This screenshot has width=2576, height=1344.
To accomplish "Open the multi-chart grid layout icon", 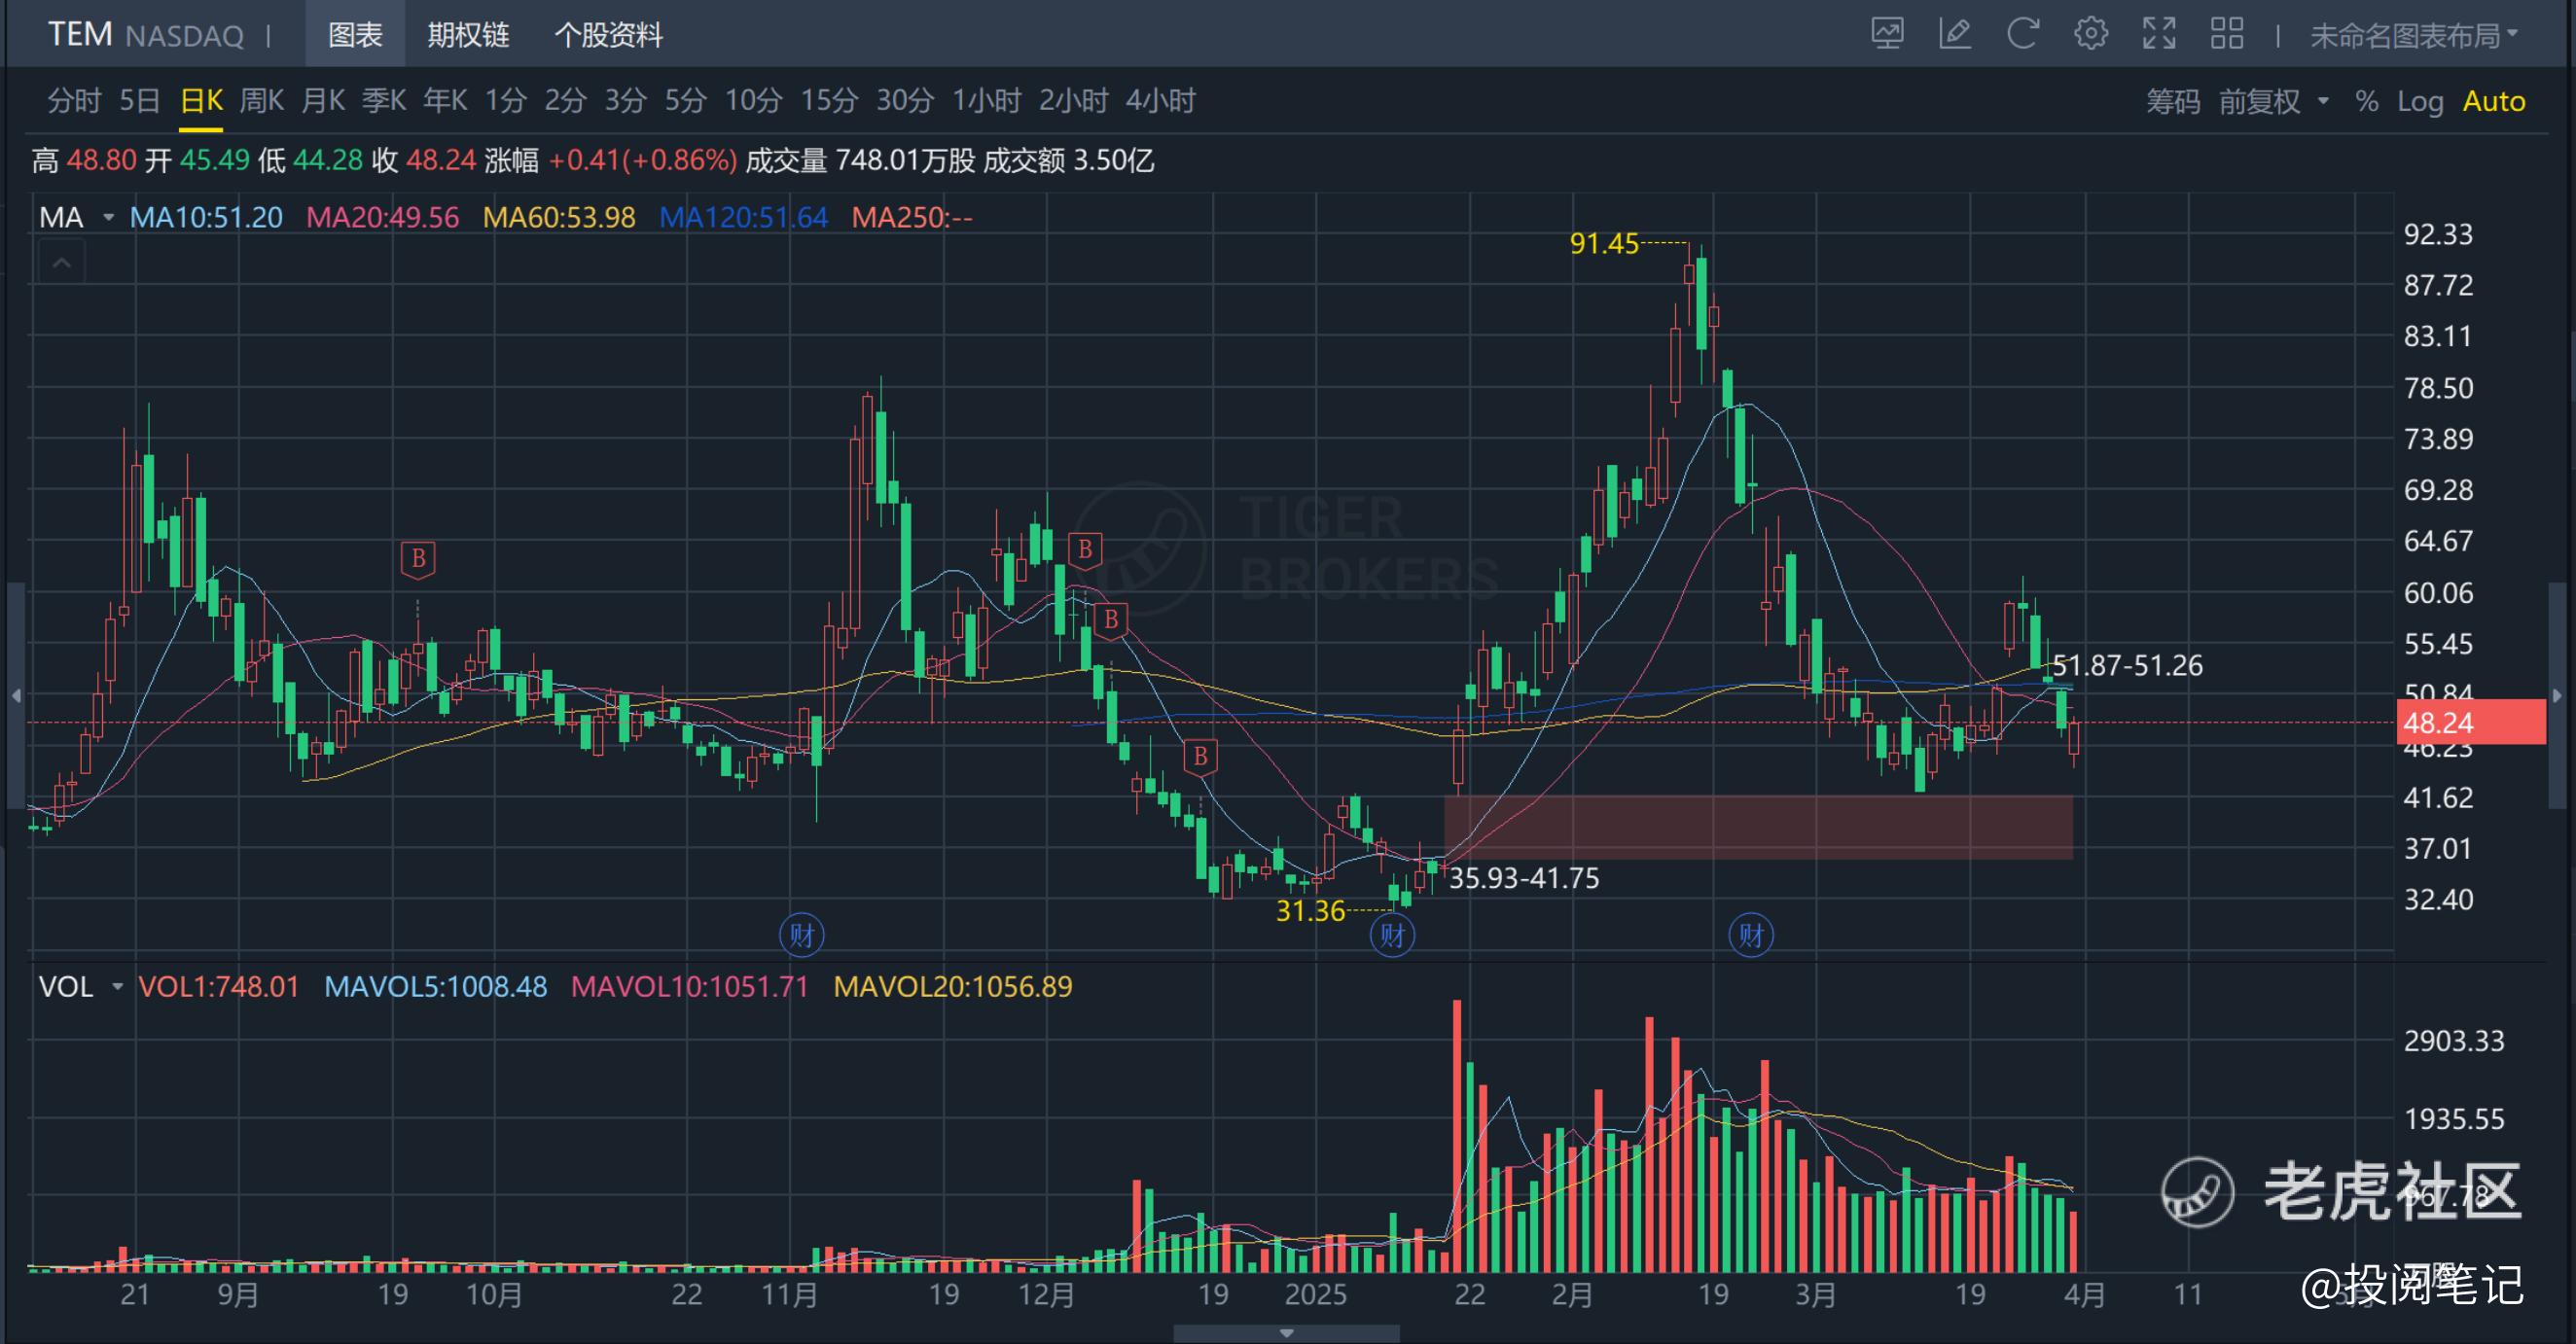I will tap(2226, 34).
